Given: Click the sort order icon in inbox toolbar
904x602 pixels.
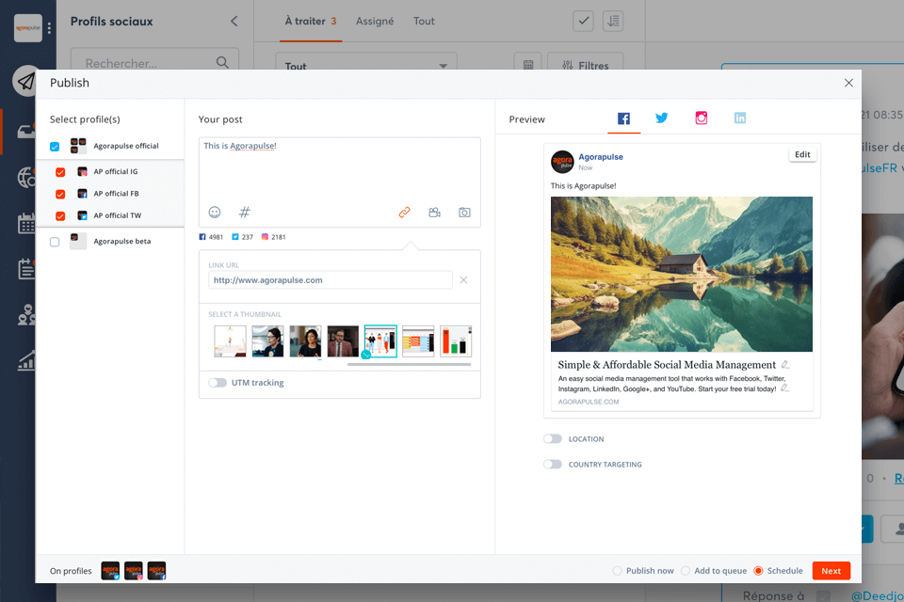Looking at the screenshot, I should click(613, 22).
